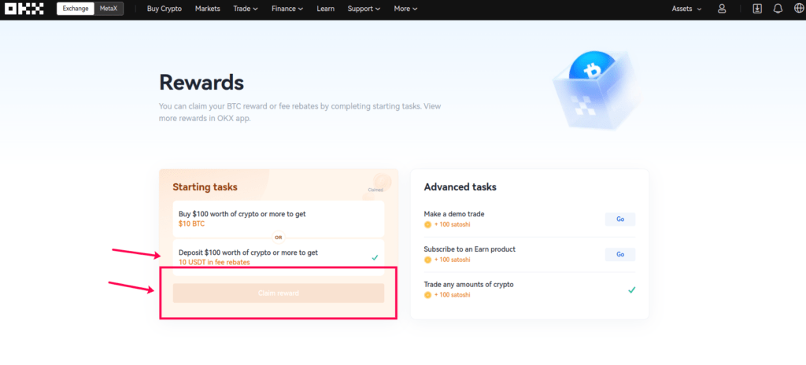Click the Rewards gift box illustration
This screenshot has height=365, width=806.
(x=595, y=90)
